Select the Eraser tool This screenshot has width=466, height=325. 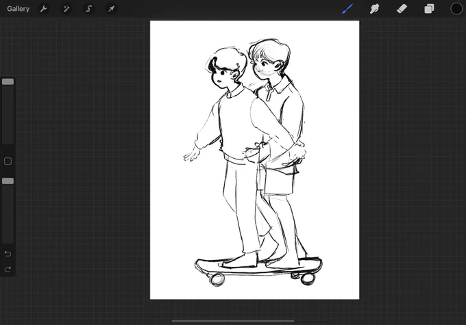(x=402, y=9)
